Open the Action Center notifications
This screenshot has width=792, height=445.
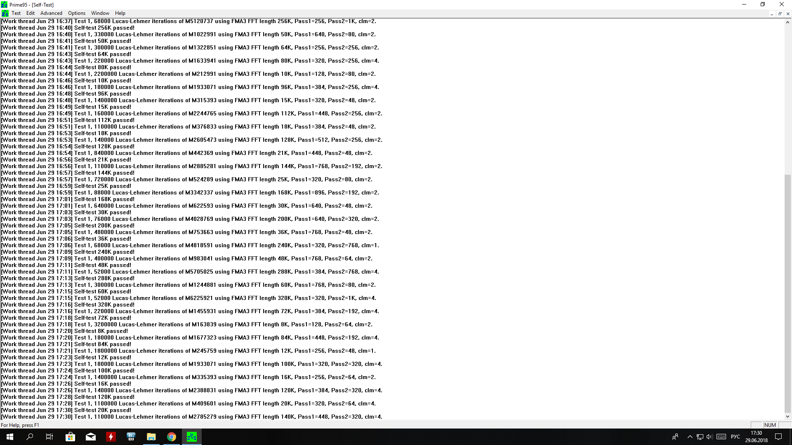click(x=778, y=437)
